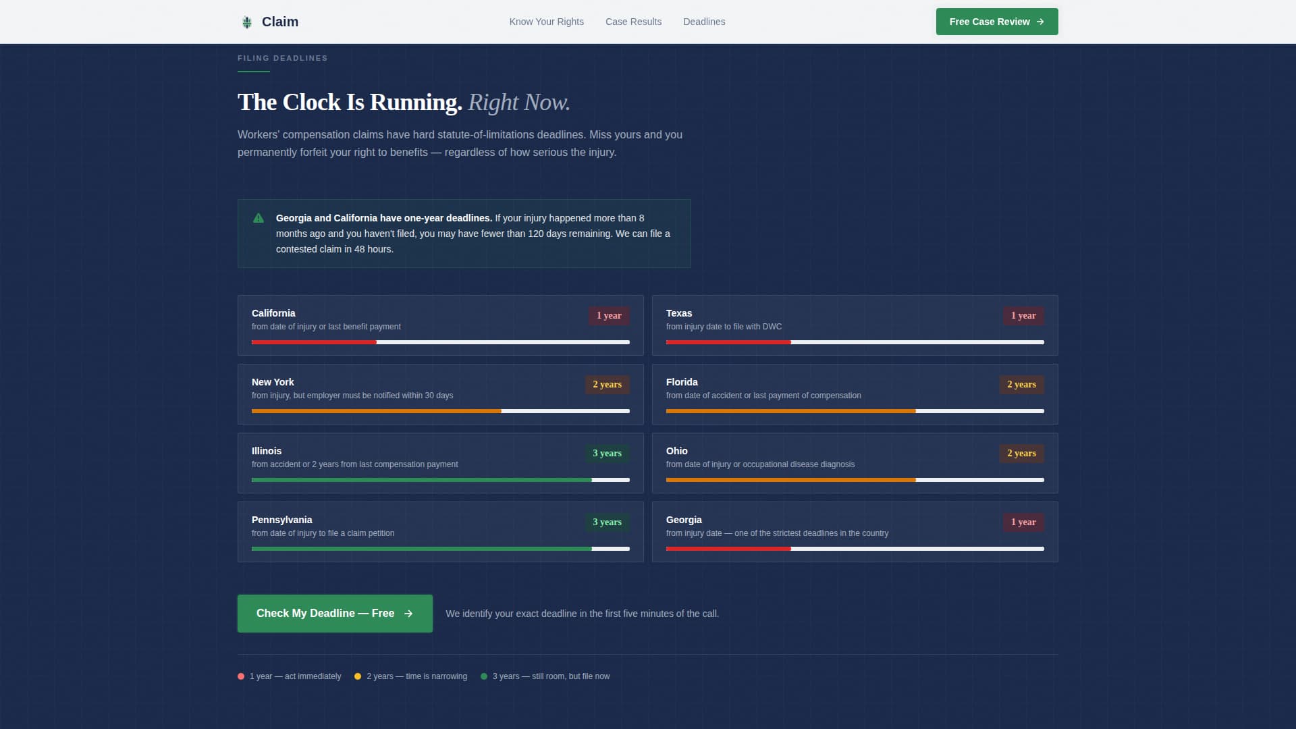
Task: Click the red dot beside '1 year — act immediately'
Action: click(x=240, y=676)
